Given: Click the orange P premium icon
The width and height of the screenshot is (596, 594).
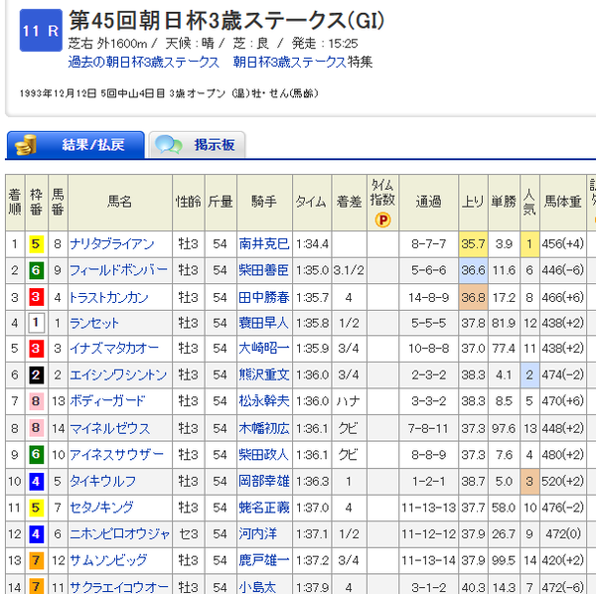Looking at the screenshot, I should (x=382, y=220).
